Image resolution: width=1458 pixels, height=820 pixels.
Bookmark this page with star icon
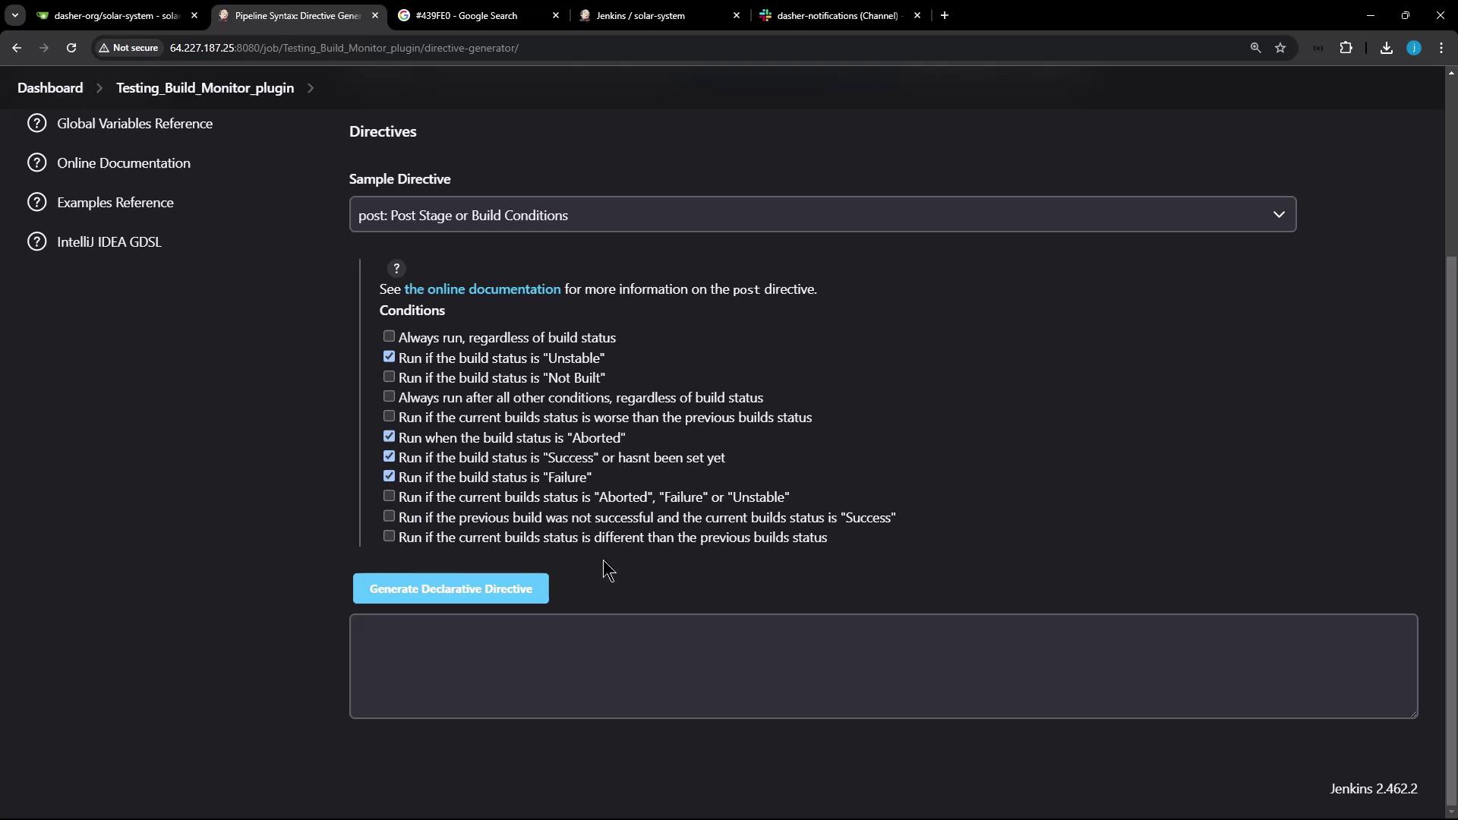coord(1280,48)
